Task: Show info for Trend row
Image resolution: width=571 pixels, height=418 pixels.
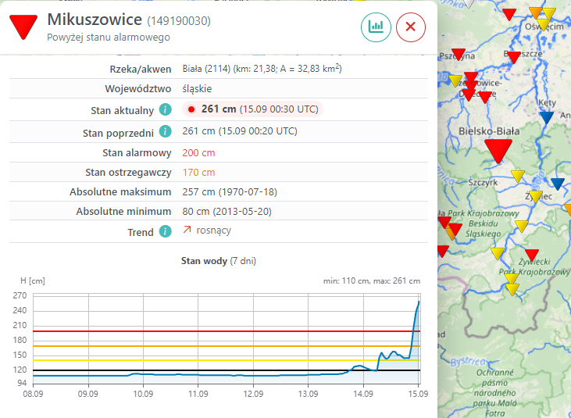Action: click(x=166, y=231)
